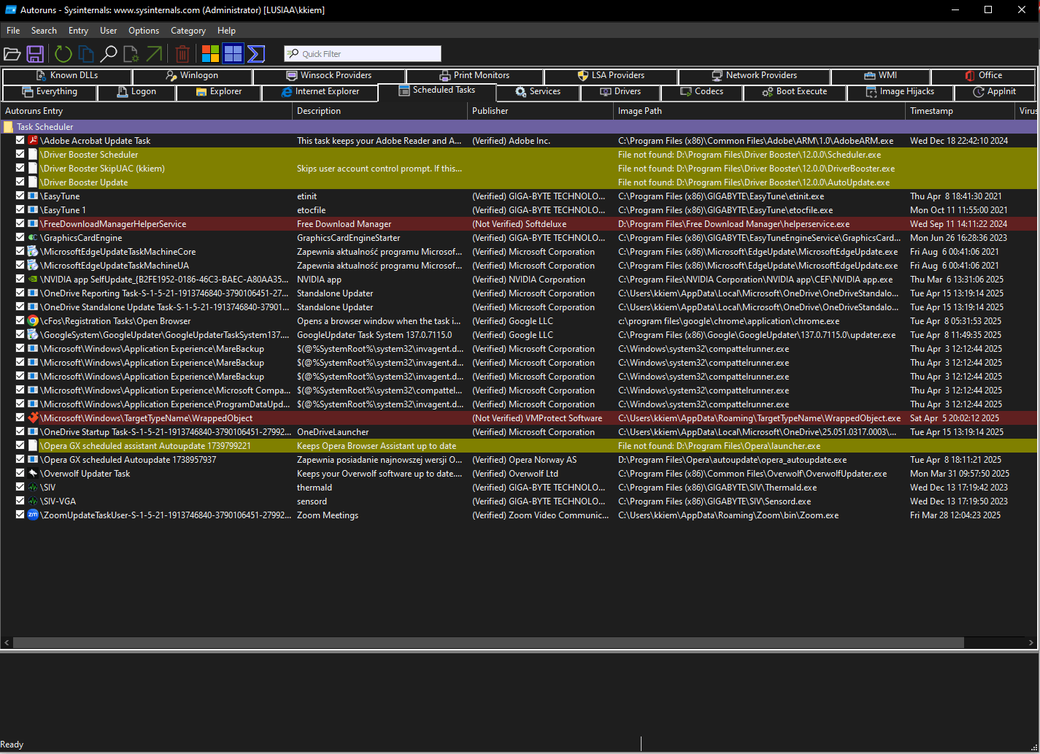Open the Office tab
The height and width of the screenshot is (754, 1040).
(983, 75)
